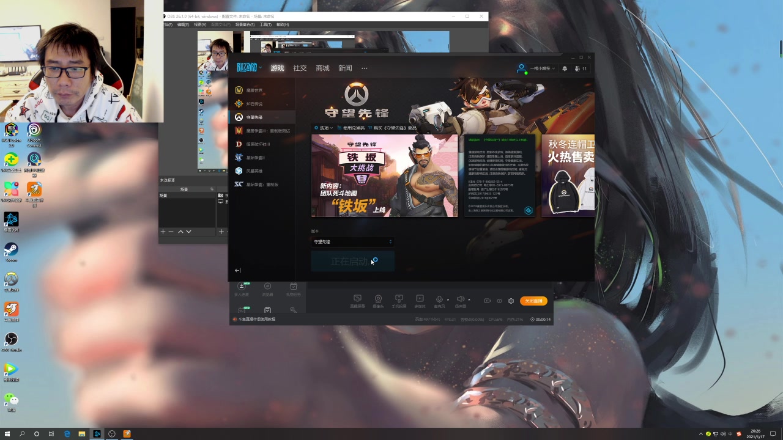Select 星际争霸：重制版 in the sidebar
Screen dimensions: 783x440
tap(262, 185)
